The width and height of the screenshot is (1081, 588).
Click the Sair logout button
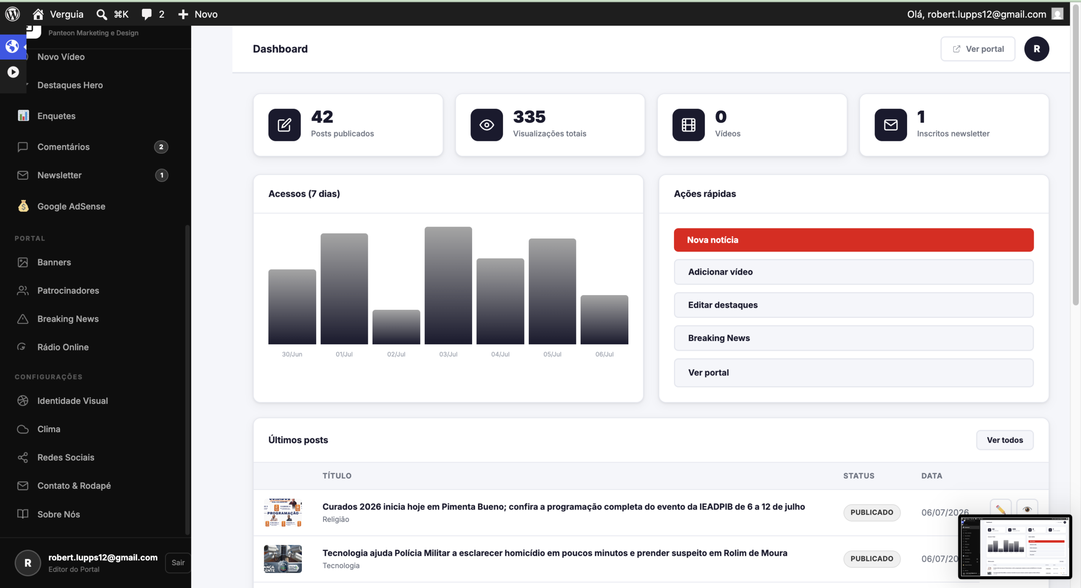[178, 563]
